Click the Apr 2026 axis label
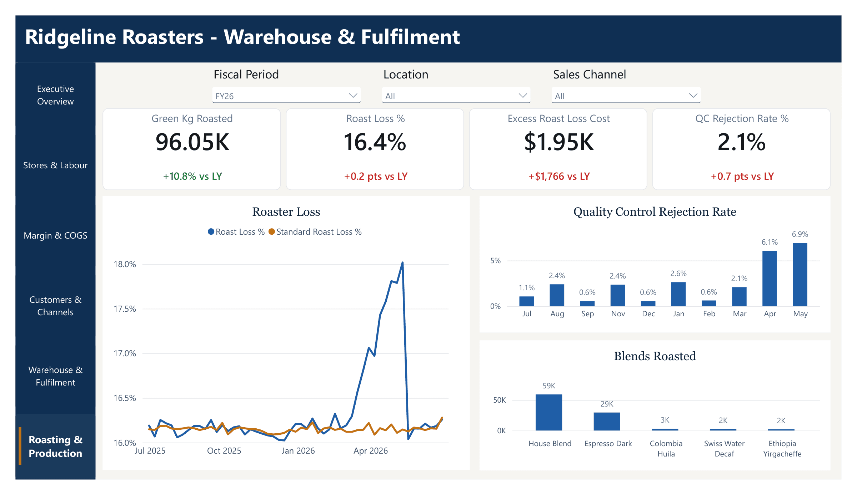Screen dimensions: 857x495 tap(370, 451)
